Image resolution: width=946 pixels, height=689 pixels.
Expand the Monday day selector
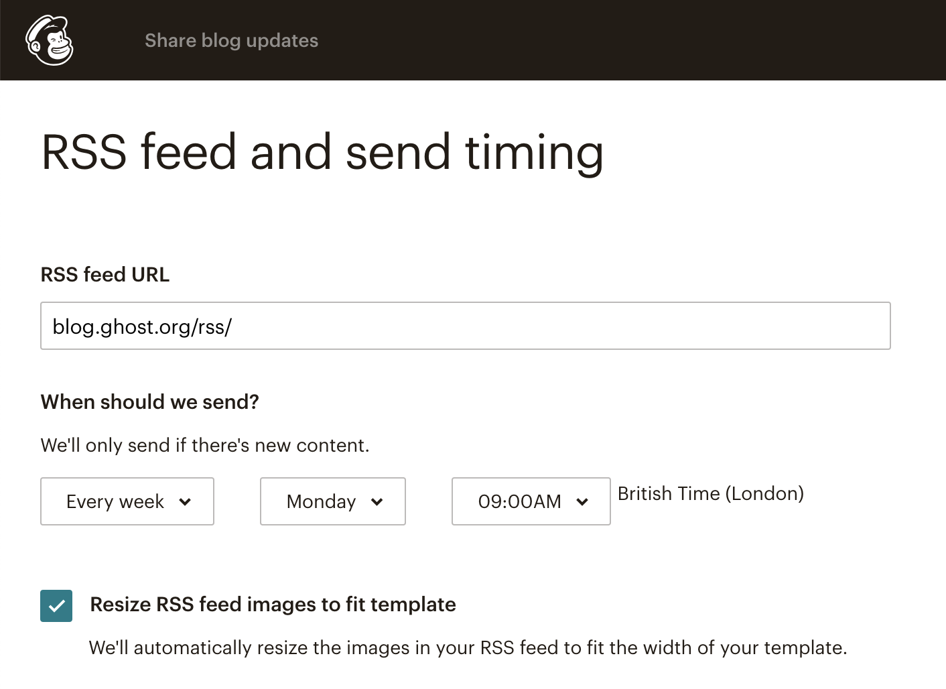(x=322, y=501)
